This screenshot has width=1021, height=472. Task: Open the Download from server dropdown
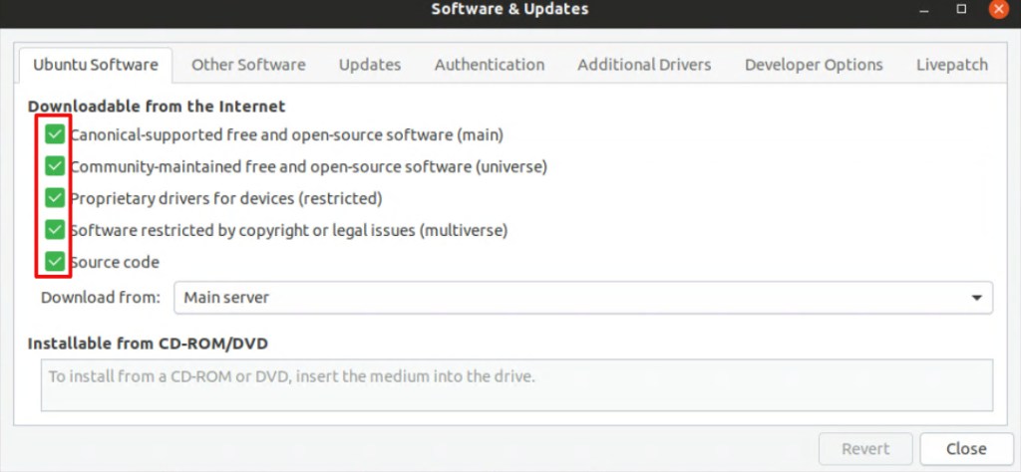(582, 298)
